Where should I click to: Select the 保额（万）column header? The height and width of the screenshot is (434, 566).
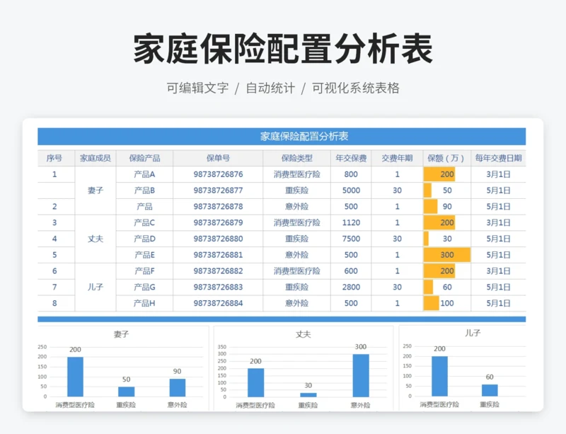coord(447,159)
